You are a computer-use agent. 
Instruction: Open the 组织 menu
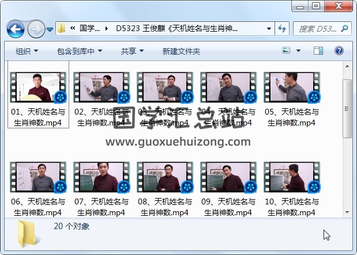[27, 51]
